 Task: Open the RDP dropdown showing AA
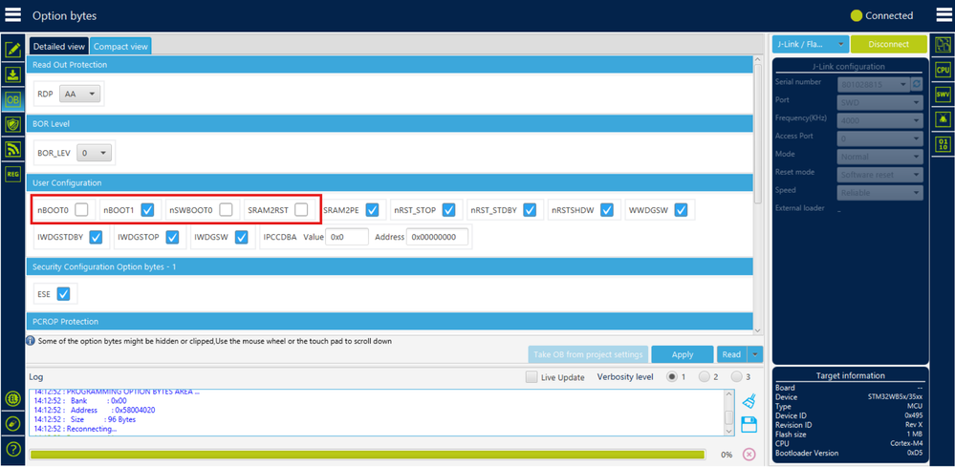[x=80, y=95]
